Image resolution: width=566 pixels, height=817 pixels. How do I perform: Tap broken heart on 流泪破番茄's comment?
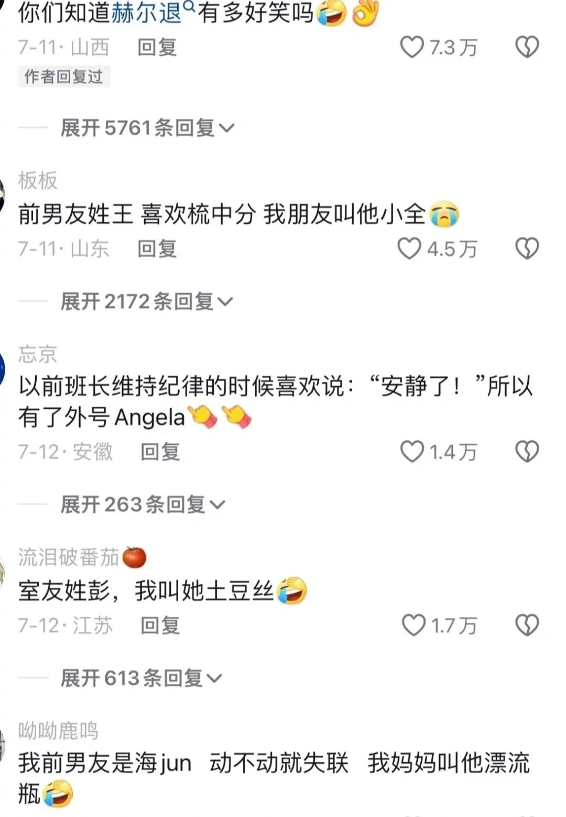[527, 625]
